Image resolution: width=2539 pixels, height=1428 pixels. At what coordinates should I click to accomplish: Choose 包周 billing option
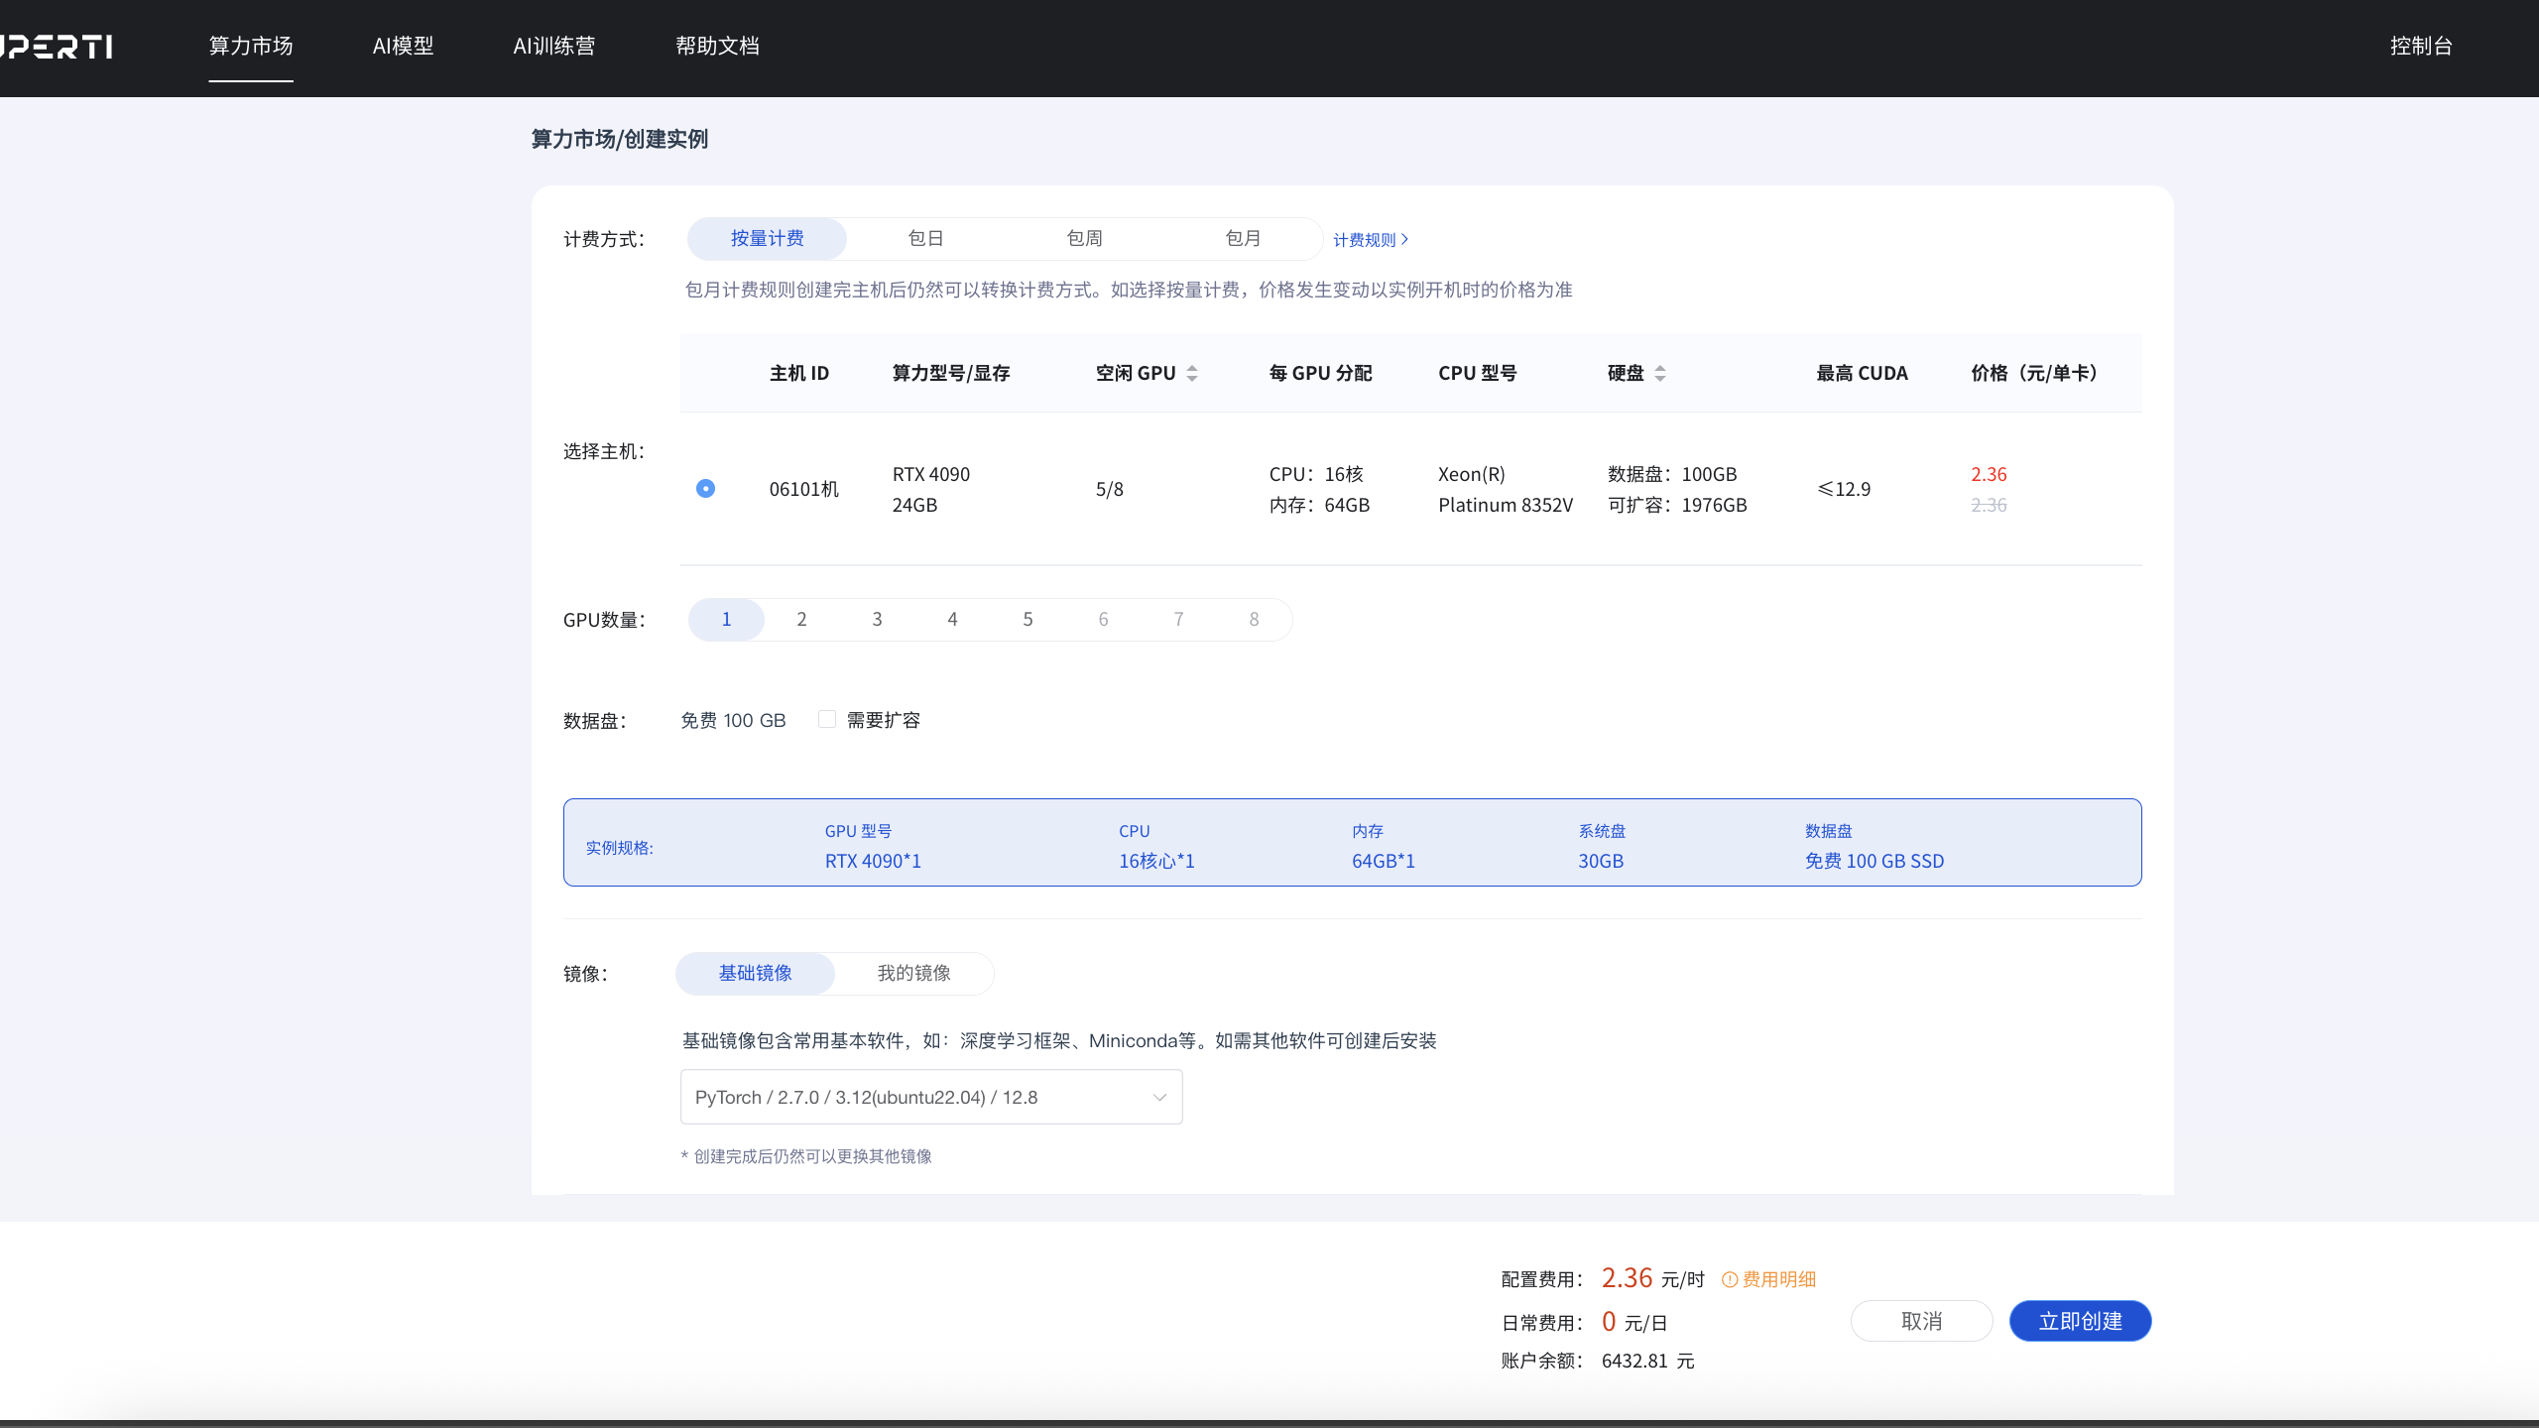pyautogui.click(x=1084, y=239)
